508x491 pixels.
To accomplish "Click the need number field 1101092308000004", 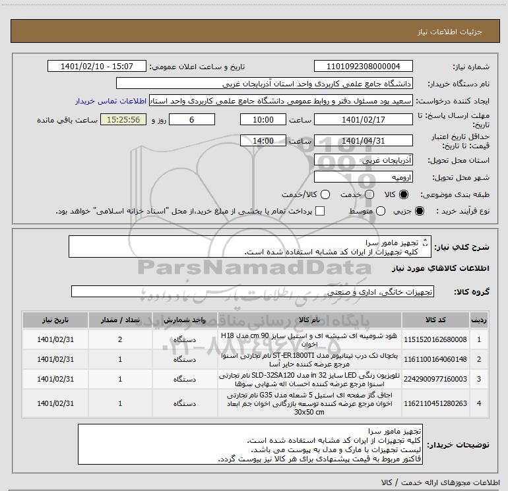I will 363,67.
